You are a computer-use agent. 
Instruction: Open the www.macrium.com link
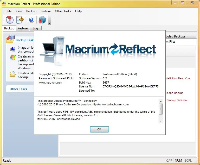(x=50, y=82)
